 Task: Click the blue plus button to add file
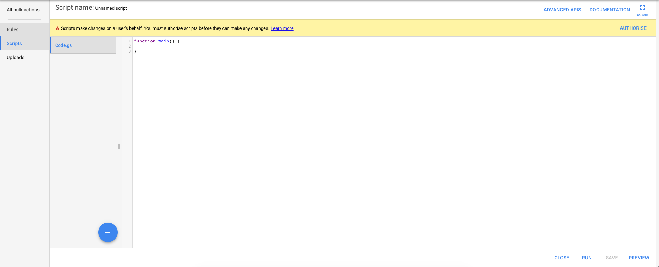(x=108, y=232)
